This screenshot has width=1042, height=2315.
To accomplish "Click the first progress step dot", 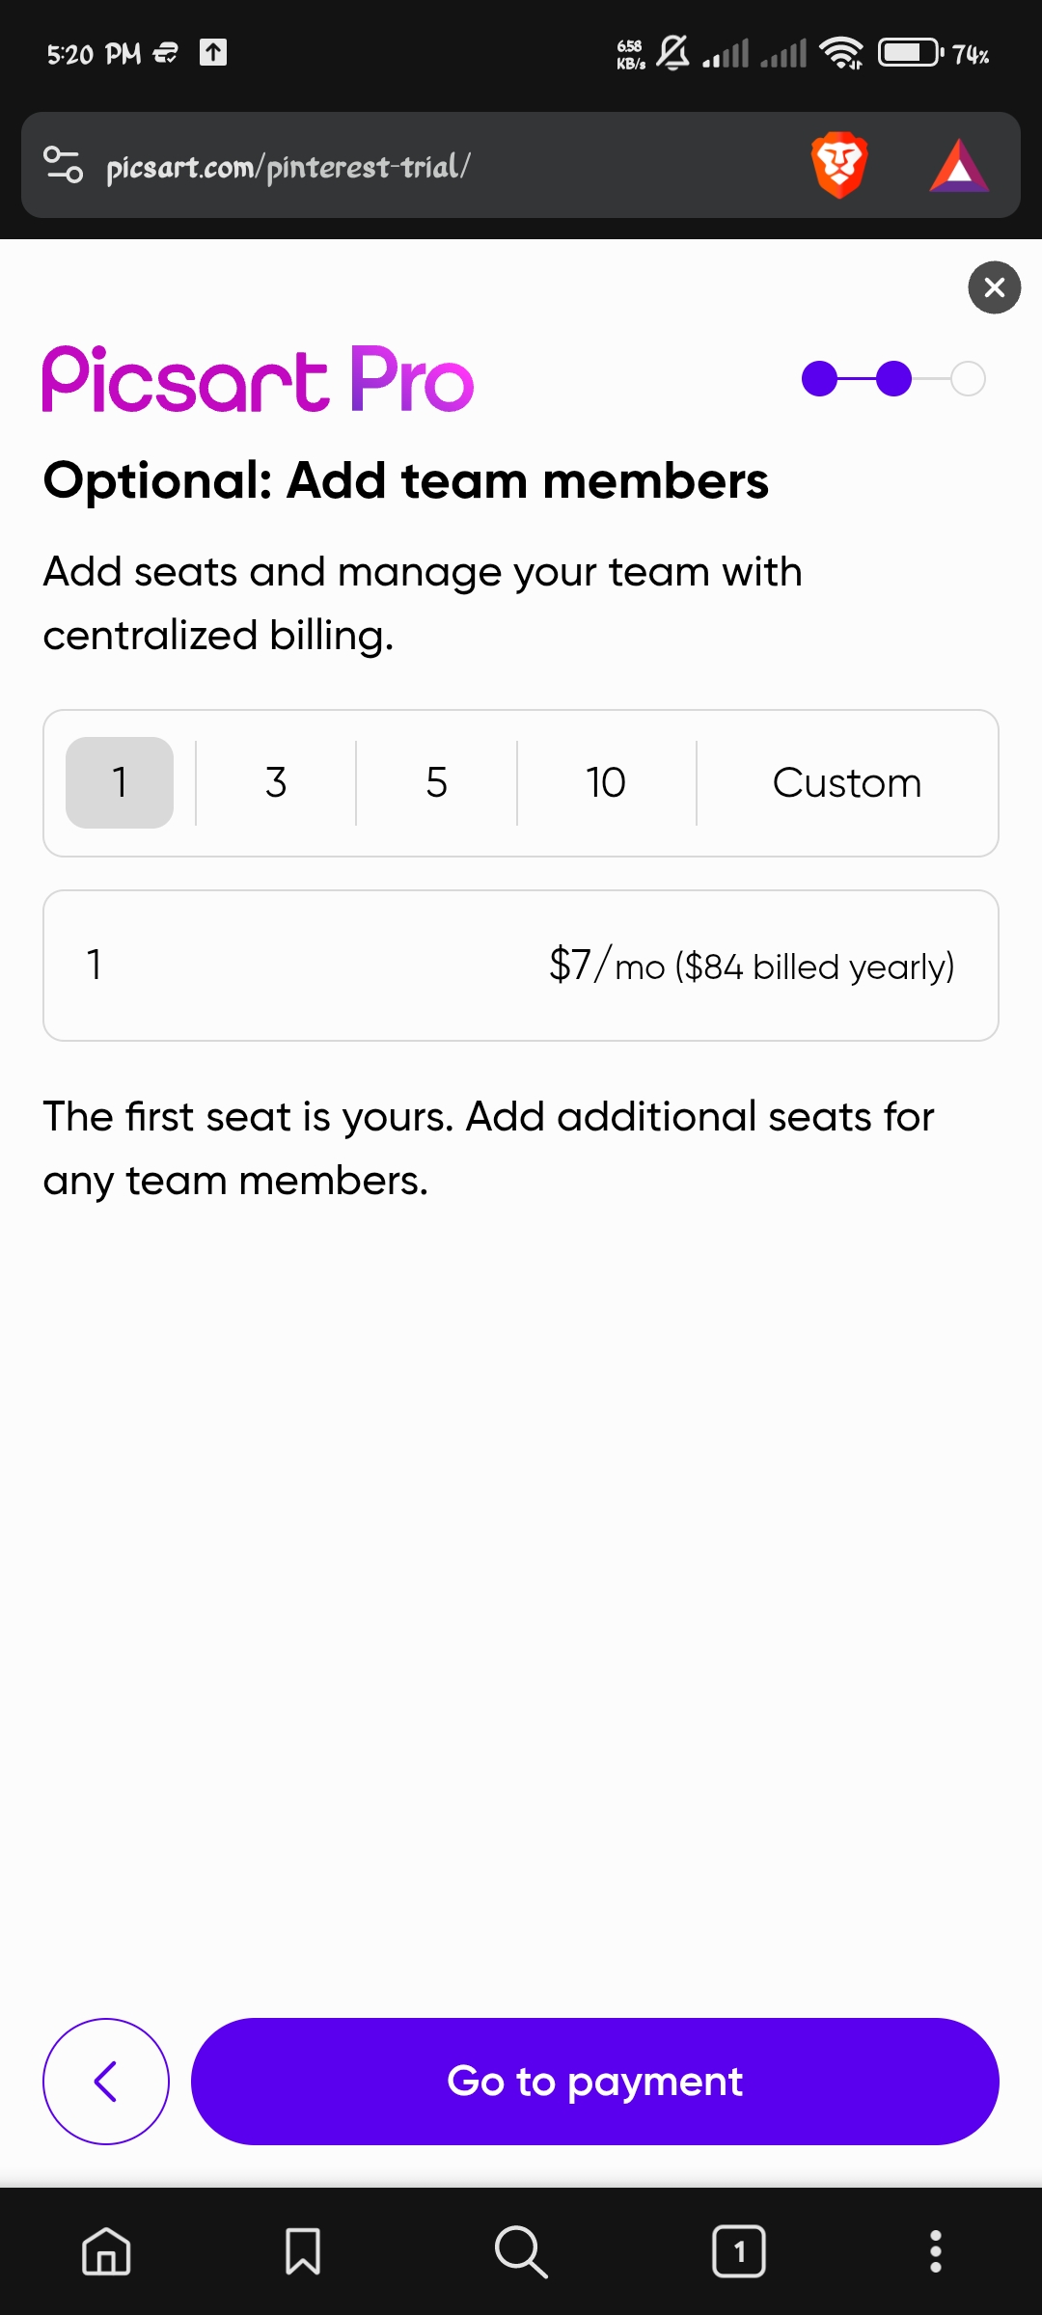I will (x=819, y=378).
